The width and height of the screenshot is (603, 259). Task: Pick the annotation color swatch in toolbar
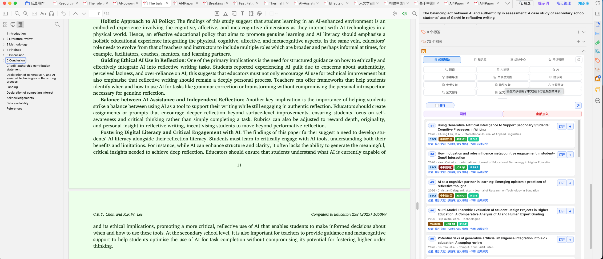coord(272,14)
